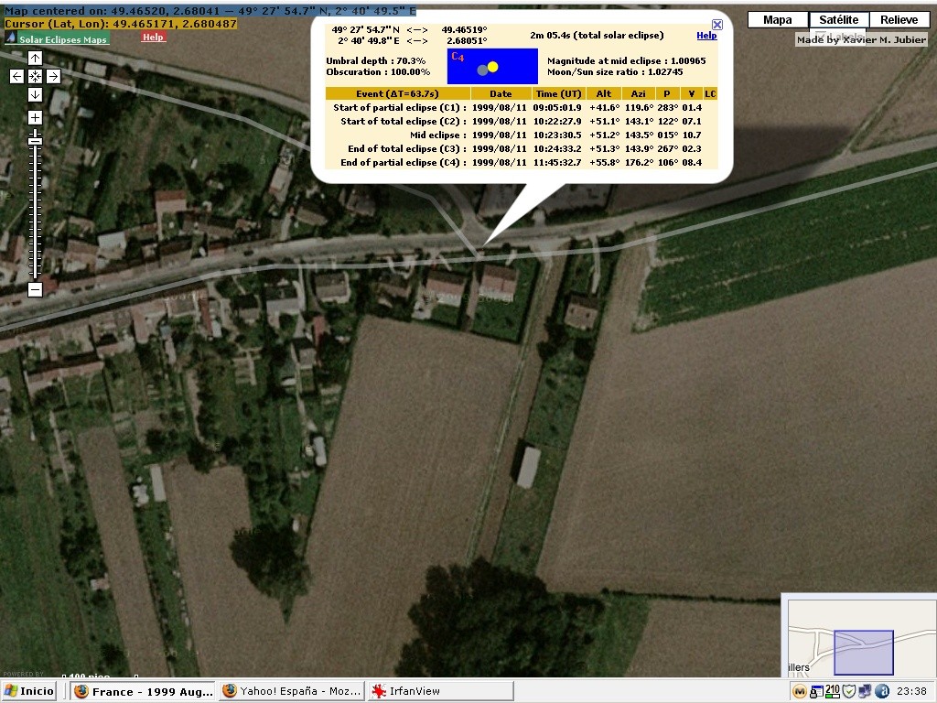Switch to the Mapa view
The image size is (937, 703).
point(777,20)
